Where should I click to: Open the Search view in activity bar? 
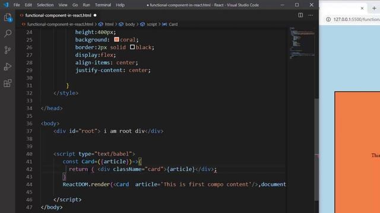tap(8, 33)
